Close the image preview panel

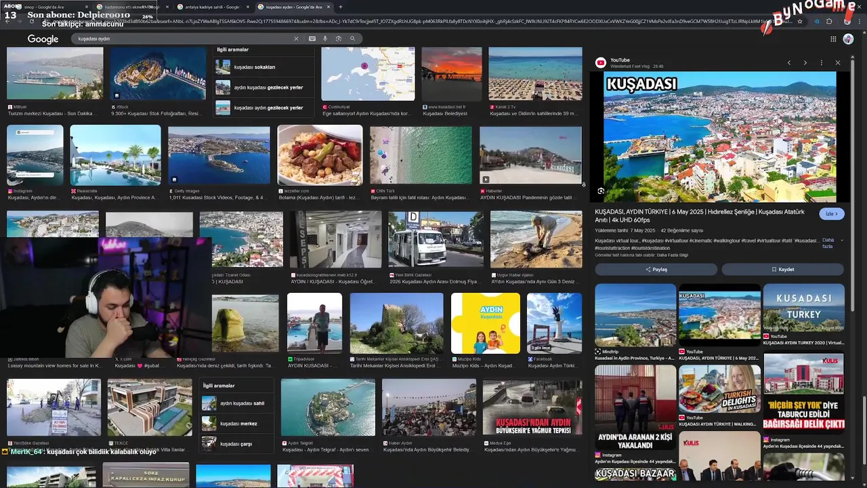pos(838,62)
